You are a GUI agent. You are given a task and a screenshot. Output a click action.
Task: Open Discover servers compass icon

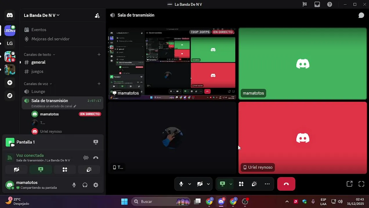10,96
